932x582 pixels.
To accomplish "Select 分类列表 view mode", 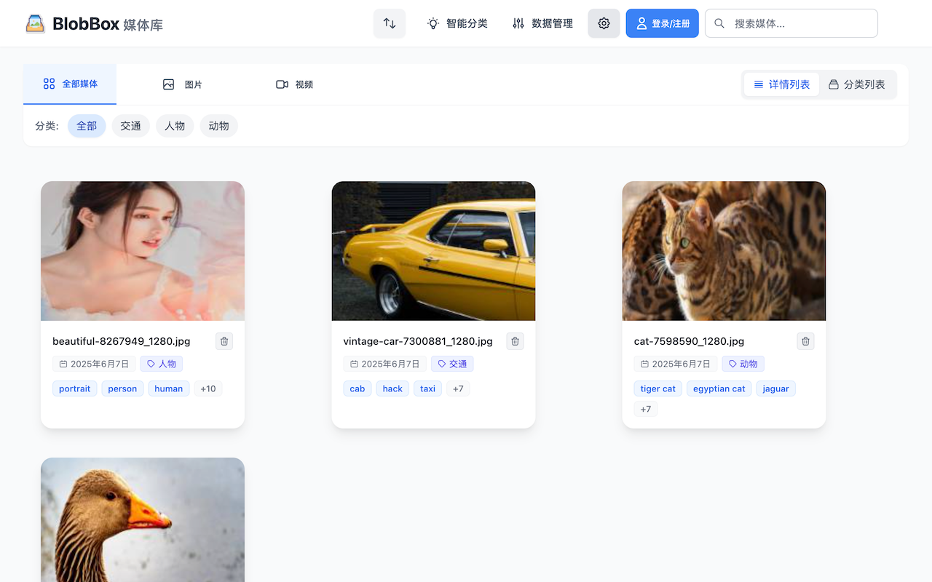I will point(857,84).
